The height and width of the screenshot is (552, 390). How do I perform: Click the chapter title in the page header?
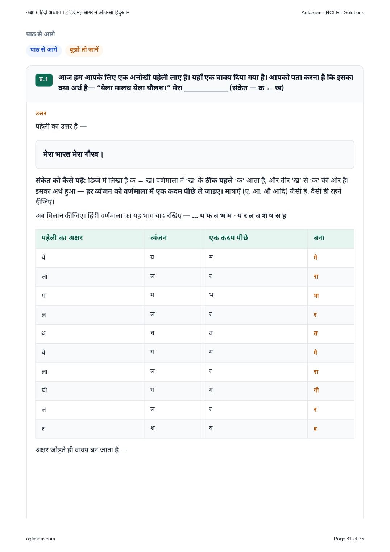click(78, 12)
